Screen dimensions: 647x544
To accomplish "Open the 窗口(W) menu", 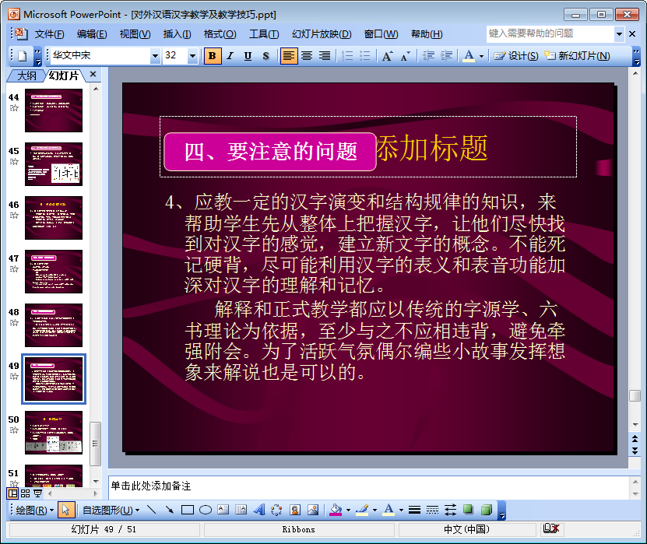I will [382, 34].
